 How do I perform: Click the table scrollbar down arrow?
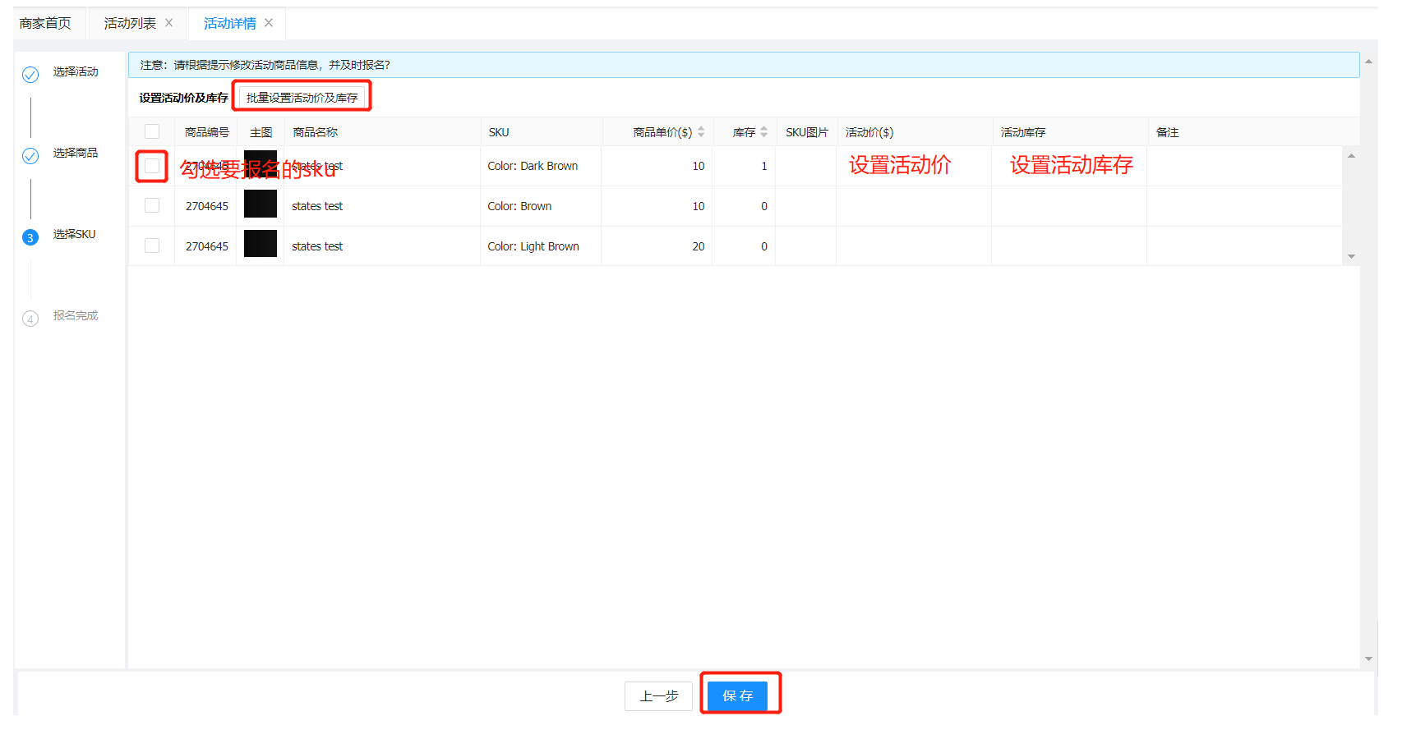(1351, 257)
